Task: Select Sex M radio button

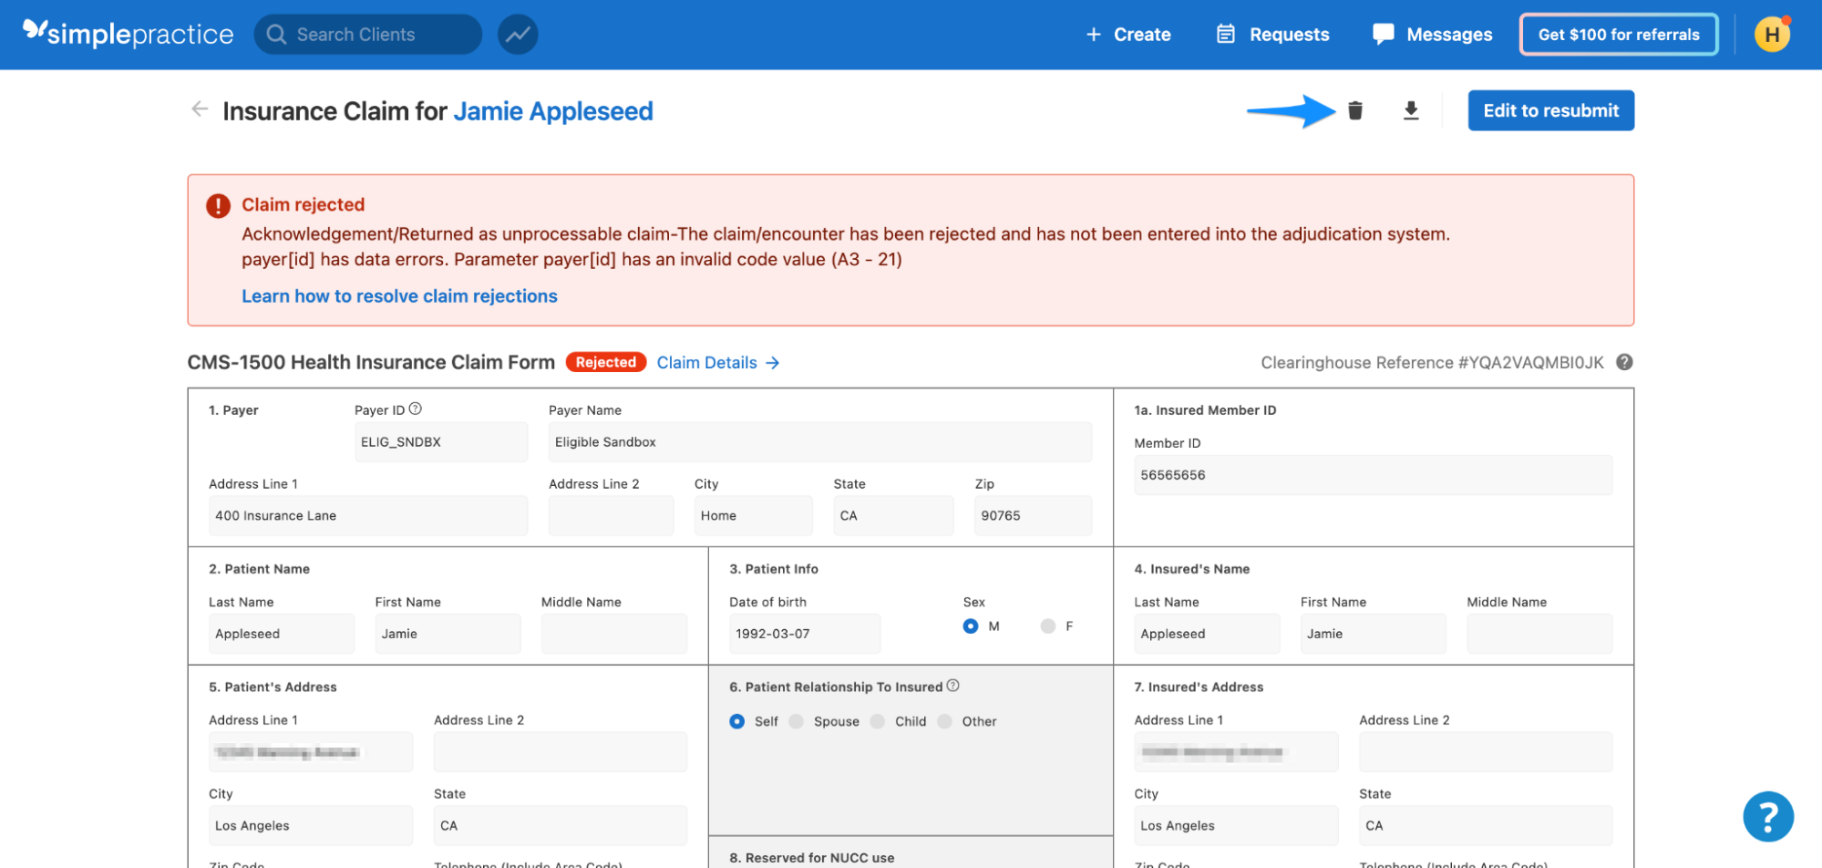Action: point(971,626)
